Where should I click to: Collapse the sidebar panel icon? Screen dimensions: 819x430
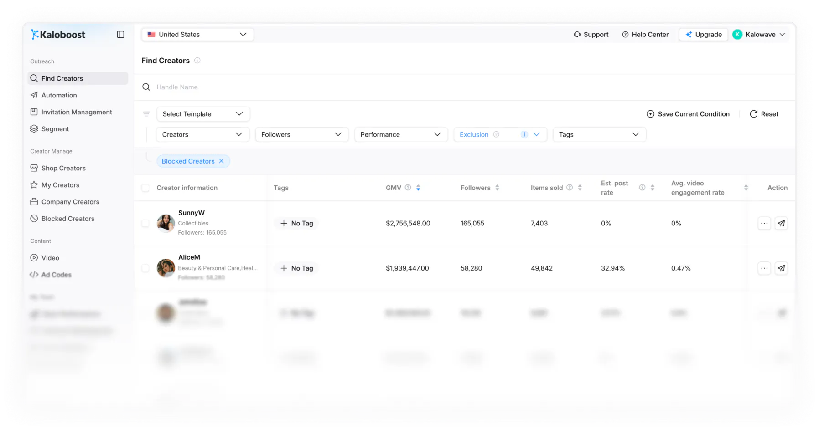[x=120, y=35]
